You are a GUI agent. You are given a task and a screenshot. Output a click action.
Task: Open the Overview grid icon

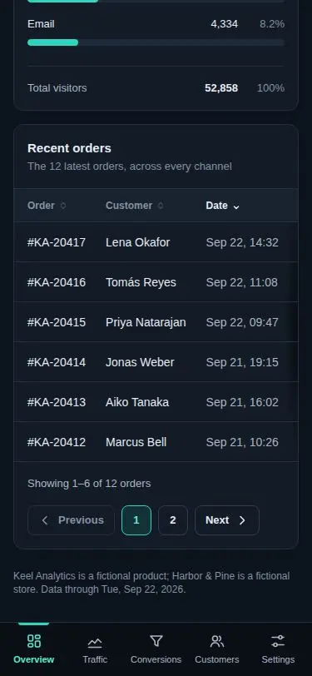click(x=33, y=641)
